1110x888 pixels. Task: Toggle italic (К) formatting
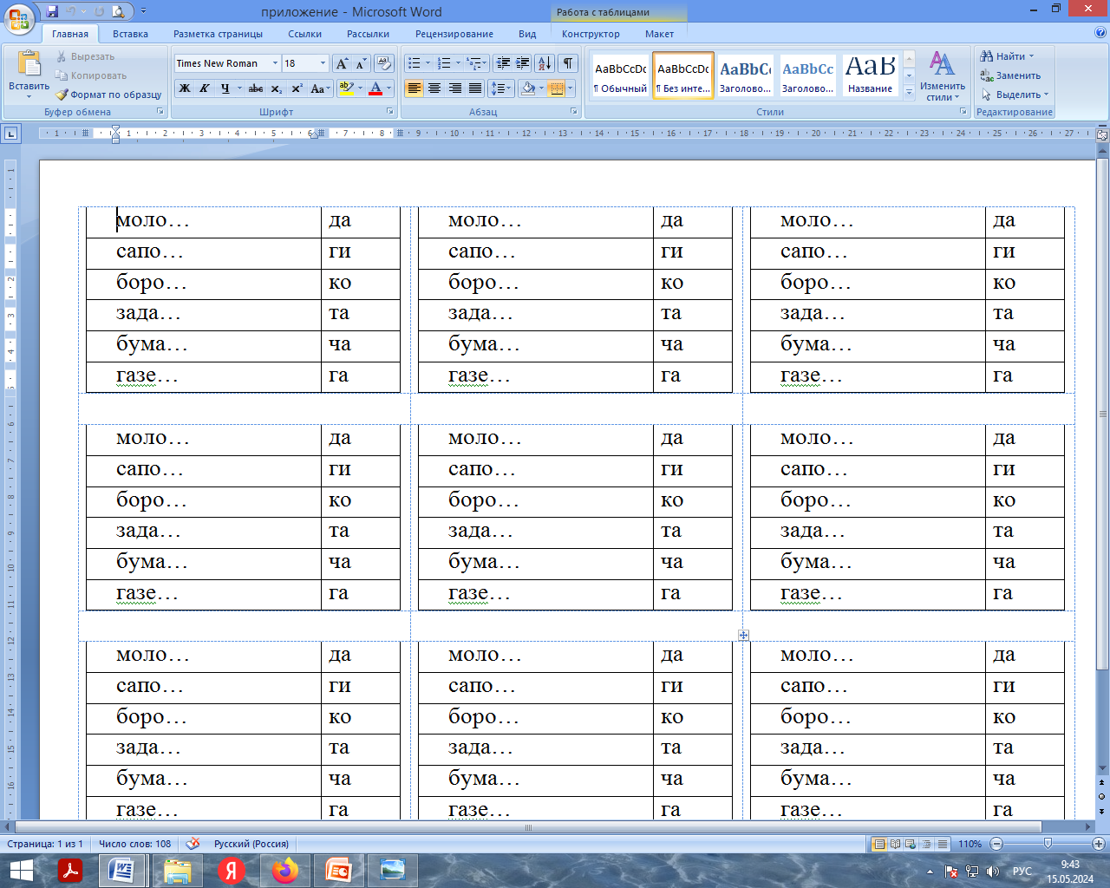click(x=205, y=88)
